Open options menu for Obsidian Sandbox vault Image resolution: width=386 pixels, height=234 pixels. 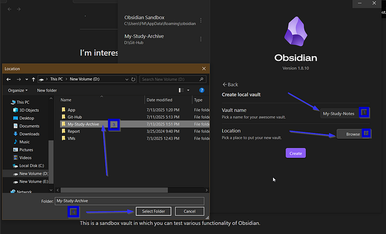(201, 20)
